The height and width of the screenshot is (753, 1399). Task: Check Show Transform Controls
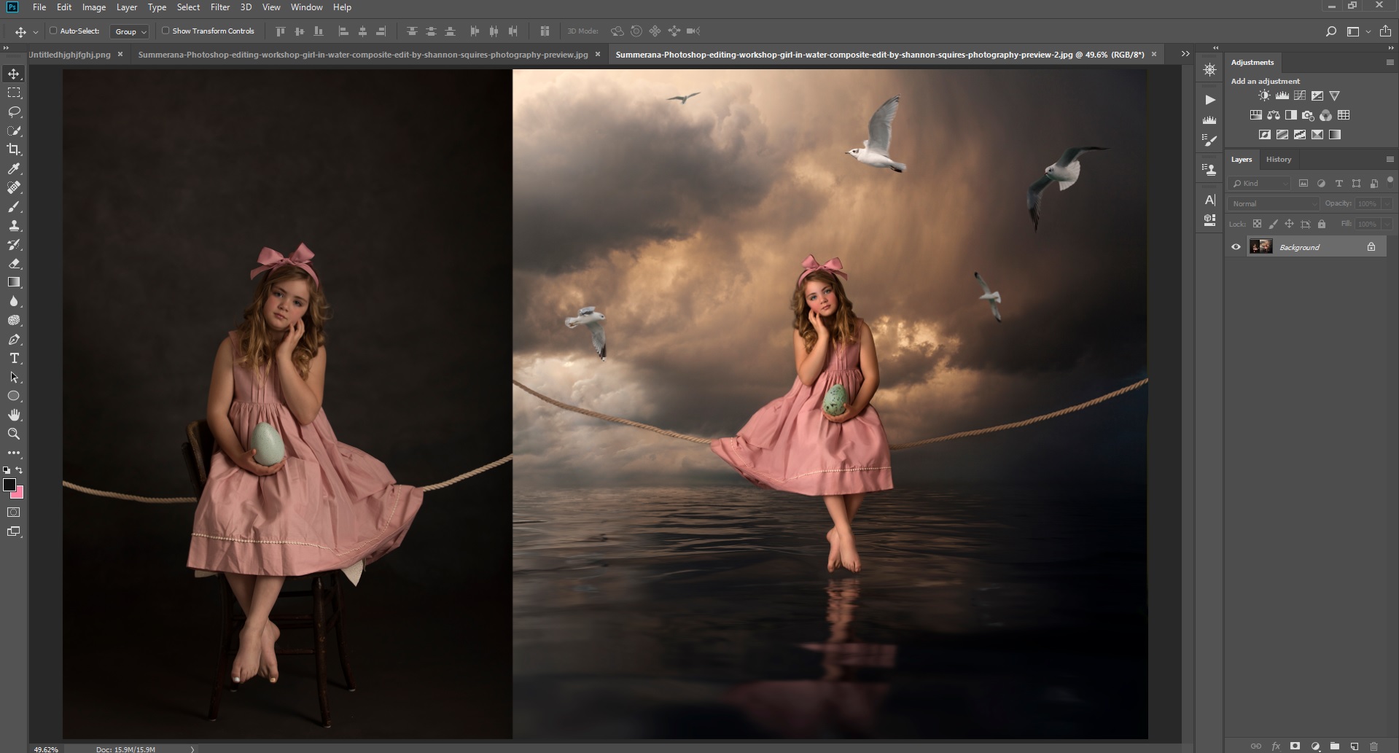pos(165,31)
